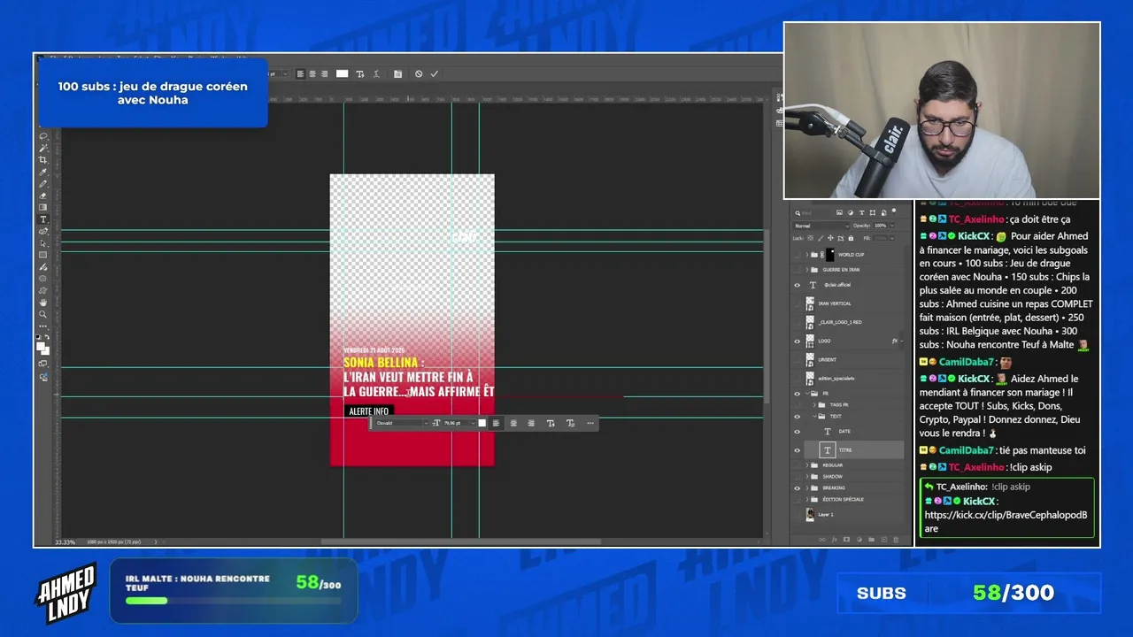Create a new group folder in Layers panel
The height and width of the screenshot is (637, 1133).
click(871, 539)
